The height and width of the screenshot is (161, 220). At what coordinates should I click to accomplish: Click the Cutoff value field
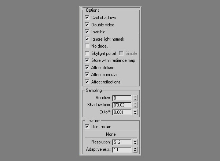click(122, 112)
